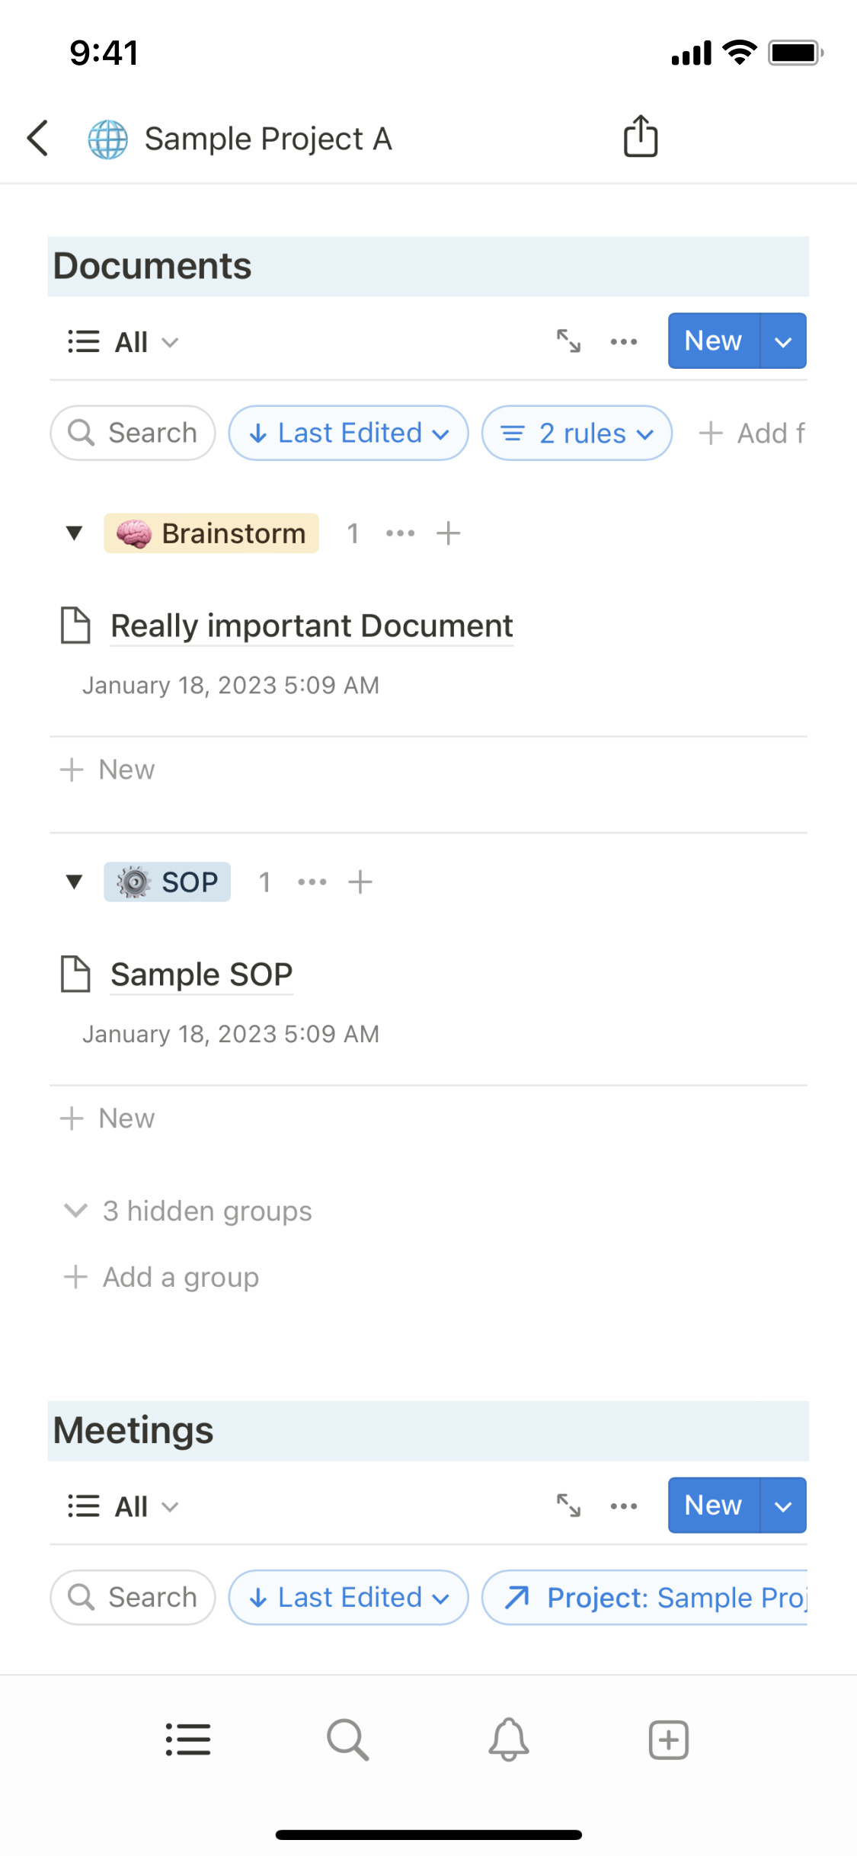Open Documents New button dropdown arrow
Screen dimensions: 857x1856
coord(783,341)
